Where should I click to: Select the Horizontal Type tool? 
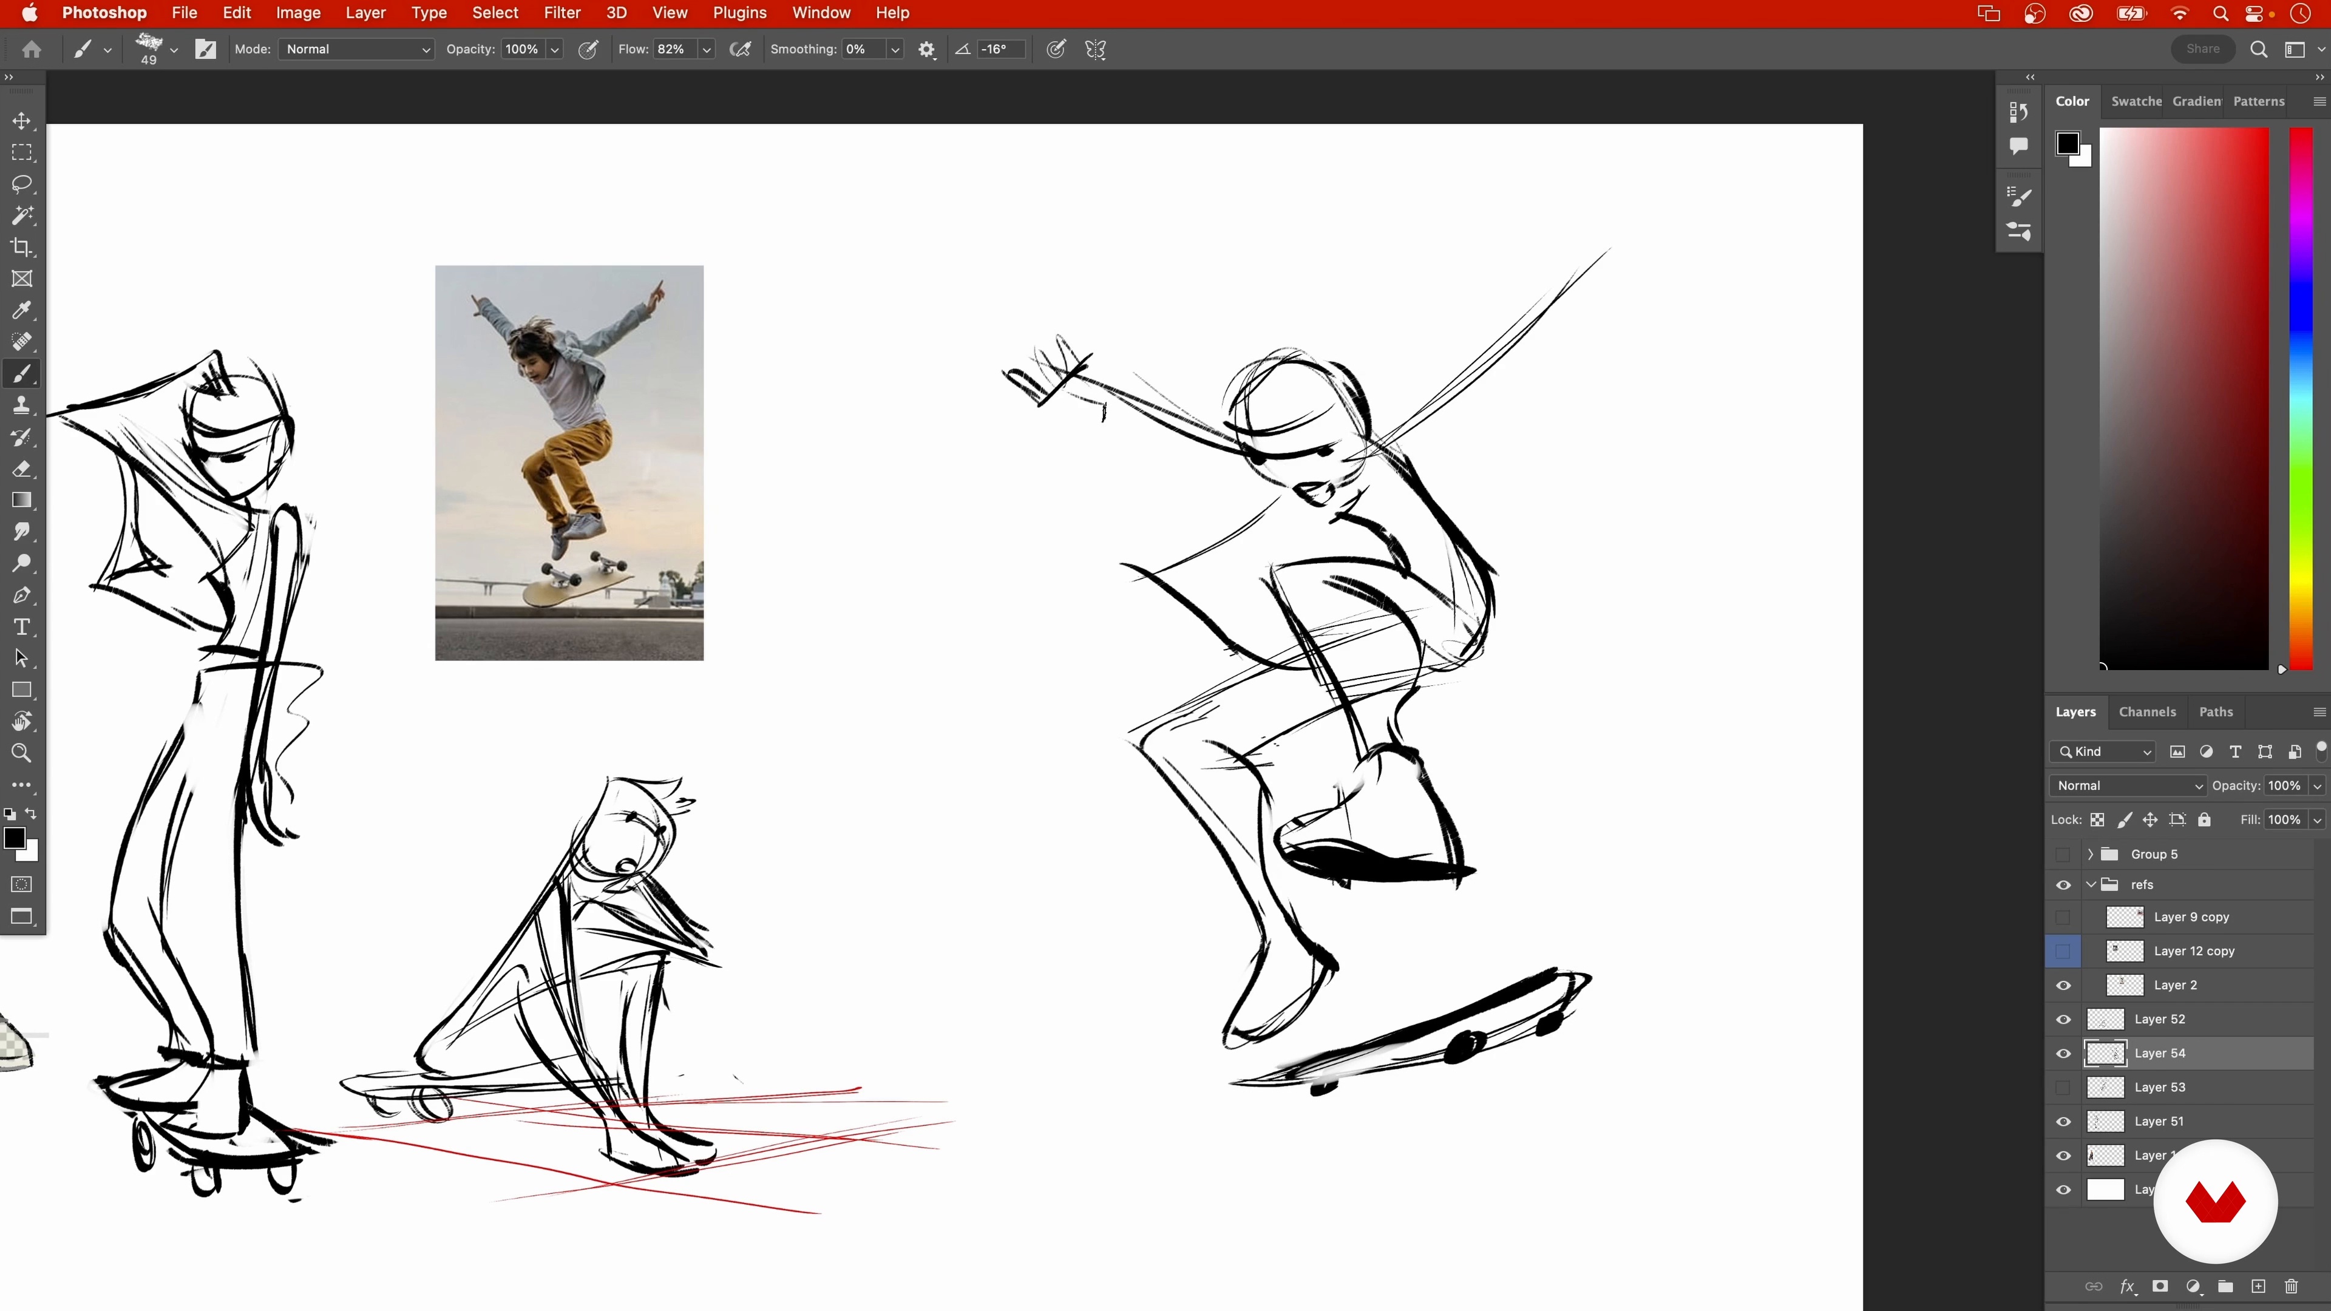22,627
